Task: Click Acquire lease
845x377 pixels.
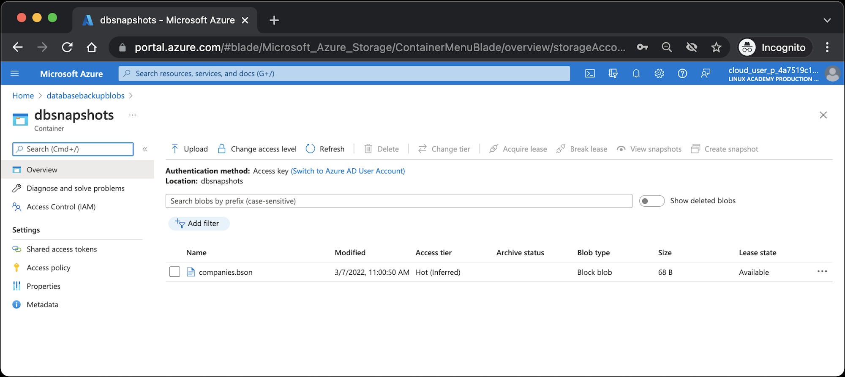Action: (518, 149)
